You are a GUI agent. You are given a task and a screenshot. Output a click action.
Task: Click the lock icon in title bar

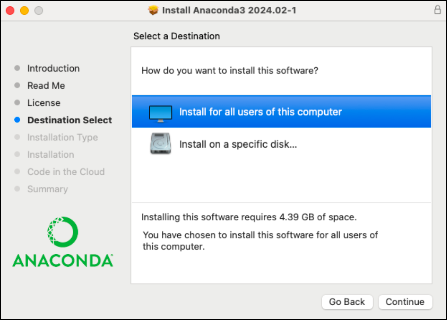tap(437, 10)
